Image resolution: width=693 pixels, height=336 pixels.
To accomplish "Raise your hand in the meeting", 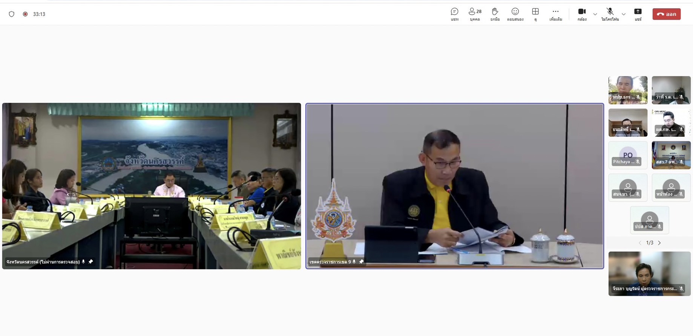I will (495, 14).
